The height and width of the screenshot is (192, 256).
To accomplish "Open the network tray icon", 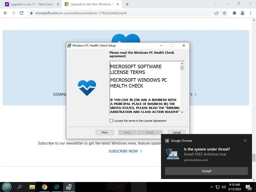I will (218, 187).
